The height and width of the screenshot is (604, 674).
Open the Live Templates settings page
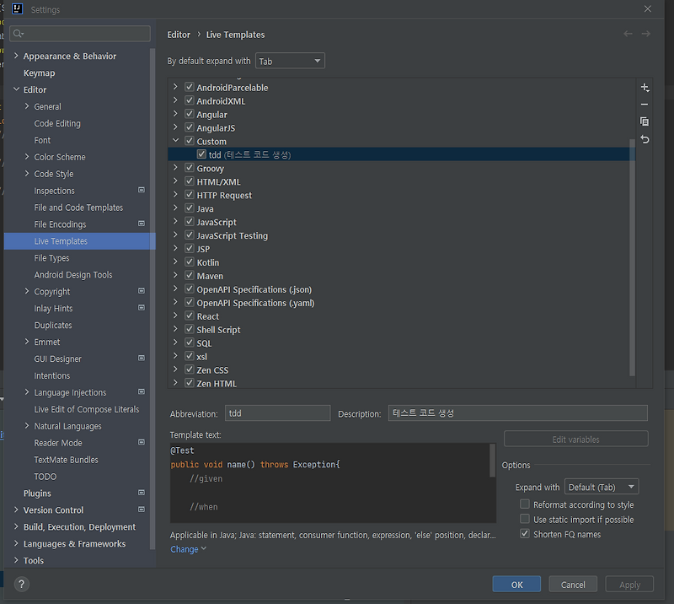(x=62, y=240)
